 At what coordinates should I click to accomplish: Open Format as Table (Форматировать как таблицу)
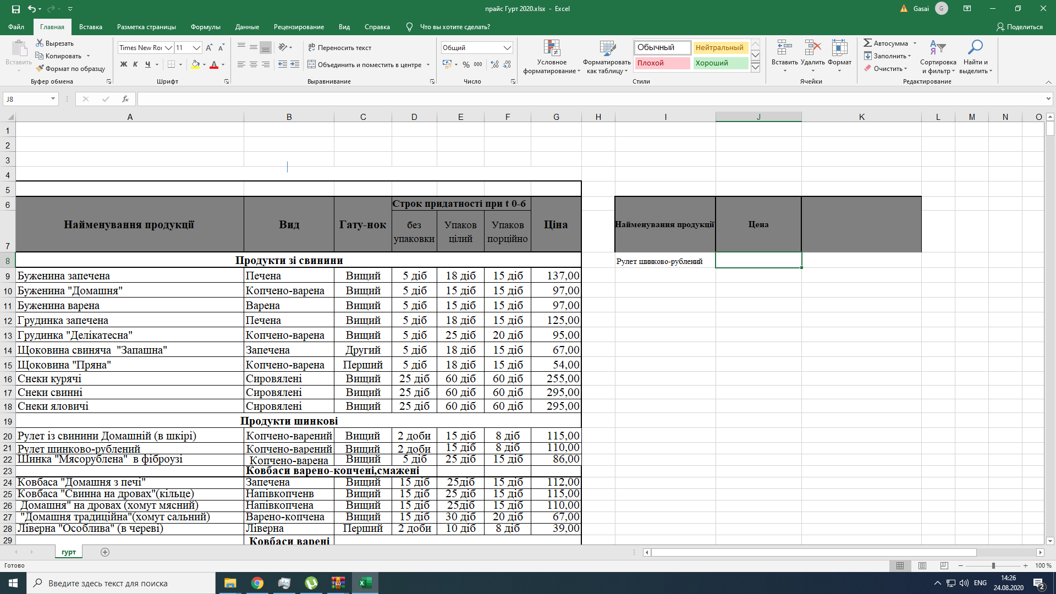[x=607, y=57]
